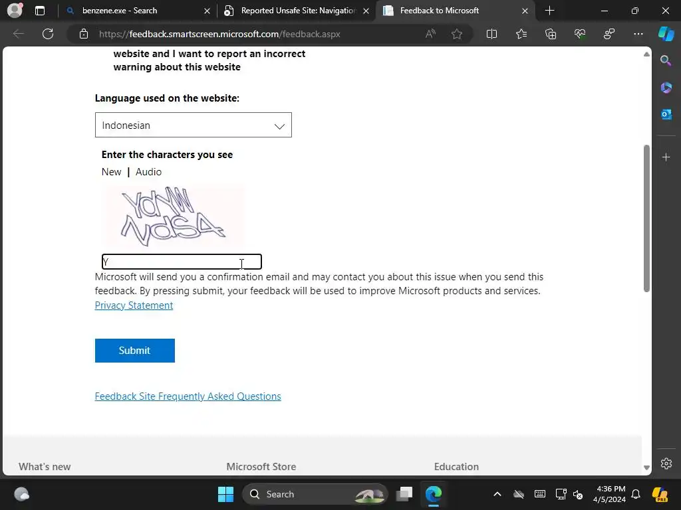
Task: Open the browser profile avatar
Action: pyautogui.click(x=15, y=11)
